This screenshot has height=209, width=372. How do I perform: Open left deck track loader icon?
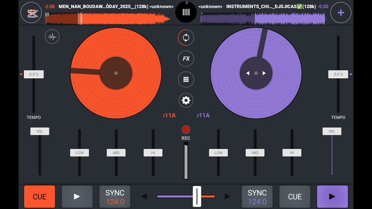31,12
